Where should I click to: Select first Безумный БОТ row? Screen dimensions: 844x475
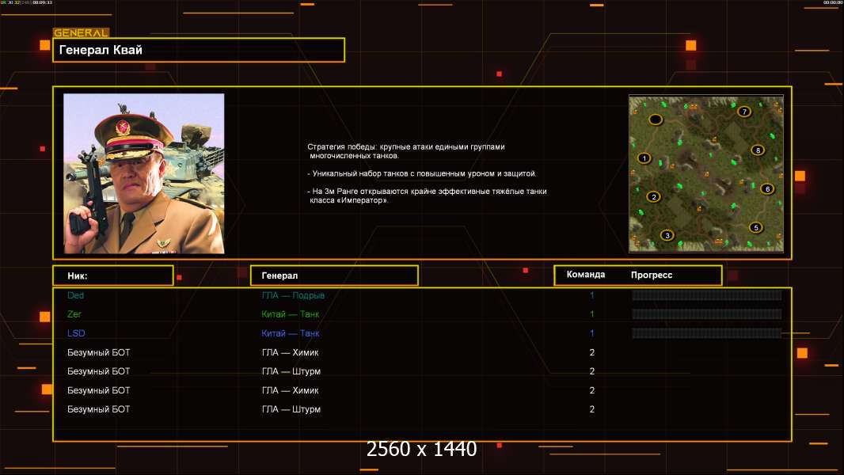(422, 352)
